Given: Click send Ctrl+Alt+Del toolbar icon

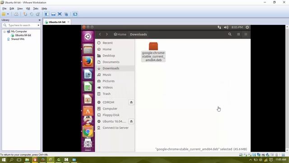Looking at the screenshot, I should 16,14.
